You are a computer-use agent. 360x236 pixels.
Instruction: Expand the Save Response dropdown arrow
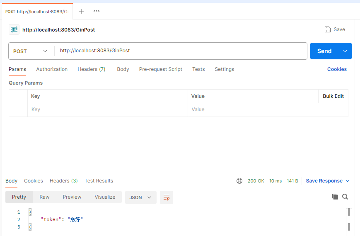pyautogui.click(x=348, y=181)
